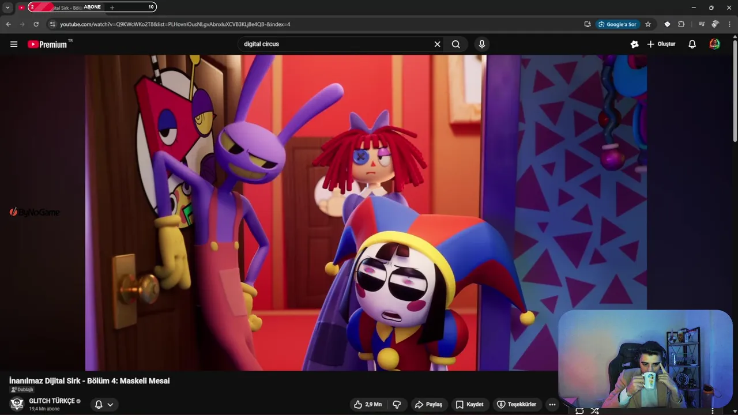Click the Dublajlı badge
This screenshot has width=738, height=415.
[x=22, y=390]
